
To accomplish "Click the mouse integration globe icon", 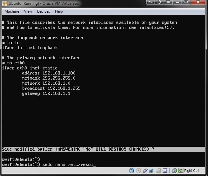I will tap(174, 171).
